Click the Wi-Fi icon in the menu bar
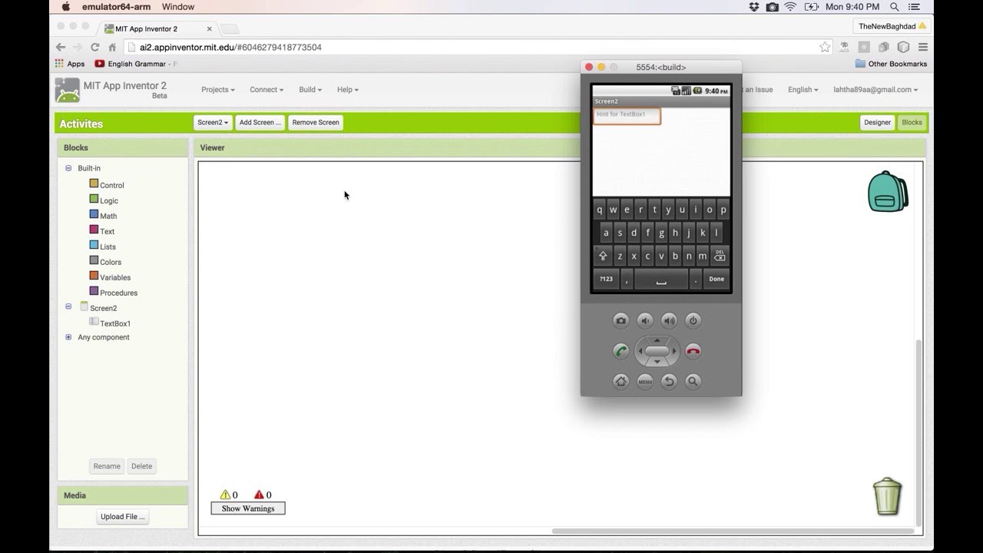The height and width of the screenshot is (553, 983). click(790, 7)
